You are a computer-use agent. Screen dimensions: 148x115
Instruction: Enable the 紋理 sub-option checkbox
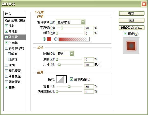[x=9, y=59]
